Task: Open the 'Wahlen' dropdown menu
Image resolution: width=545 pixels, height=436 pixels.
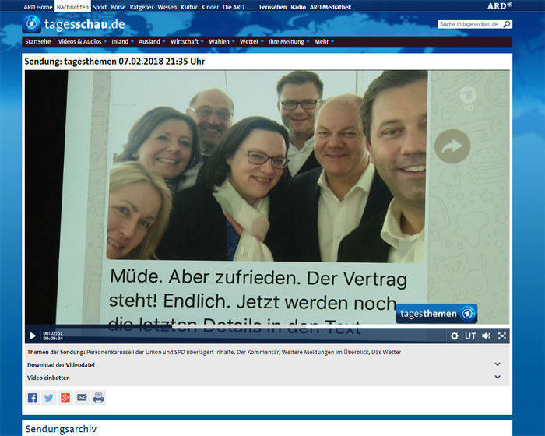Action: pos(221,41)
